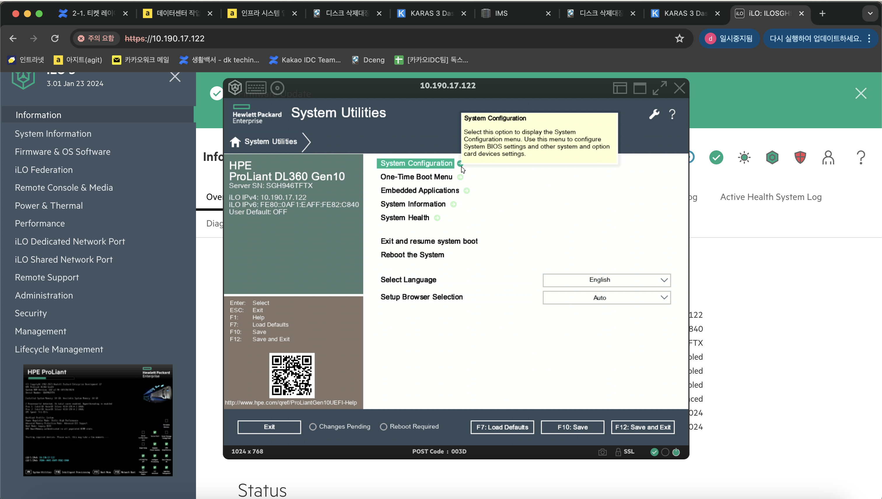Click the green health check status icon in console
Screen dimensions: 882x499
[x=654, y=452]
